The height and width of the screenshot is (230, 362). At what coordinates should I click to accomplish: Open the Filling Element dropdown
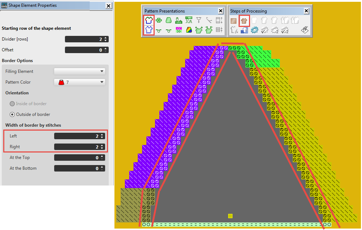pyautogui.click(x=79, y=71)
